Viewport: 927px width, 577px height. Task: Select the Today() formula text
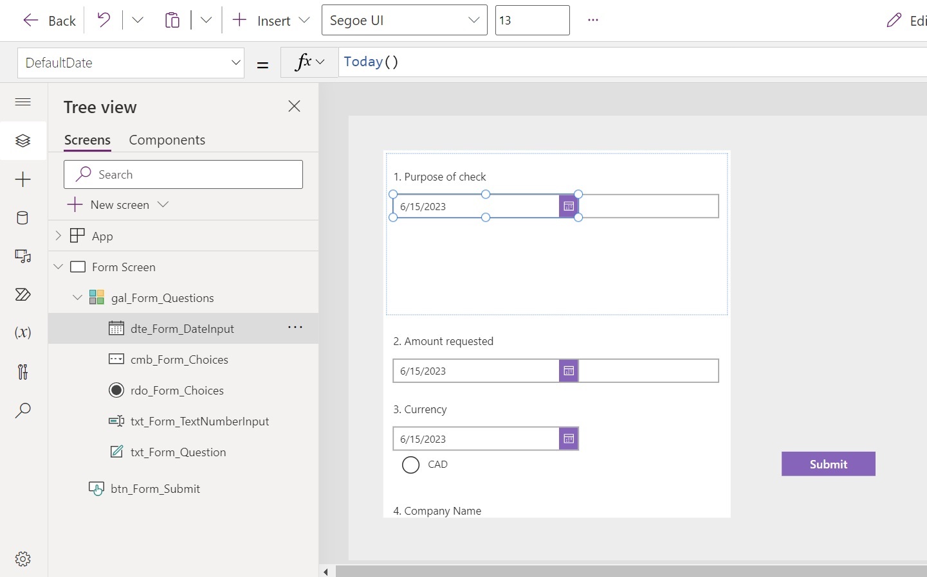point(370,62)
